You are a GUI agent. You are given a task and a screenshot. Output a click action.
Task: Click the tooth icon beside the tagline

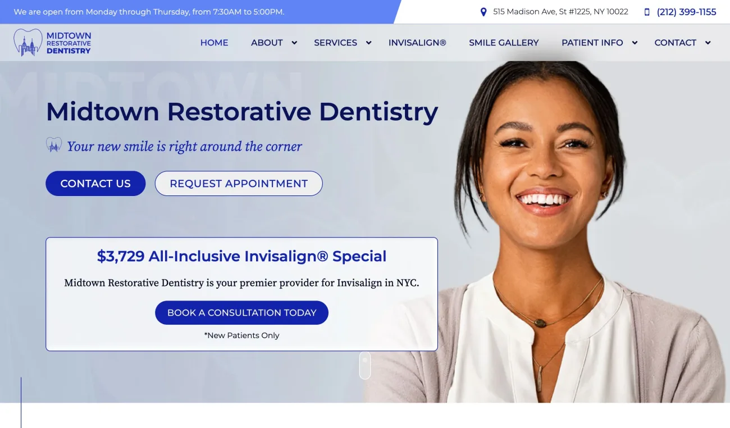[x=54, y=145]
